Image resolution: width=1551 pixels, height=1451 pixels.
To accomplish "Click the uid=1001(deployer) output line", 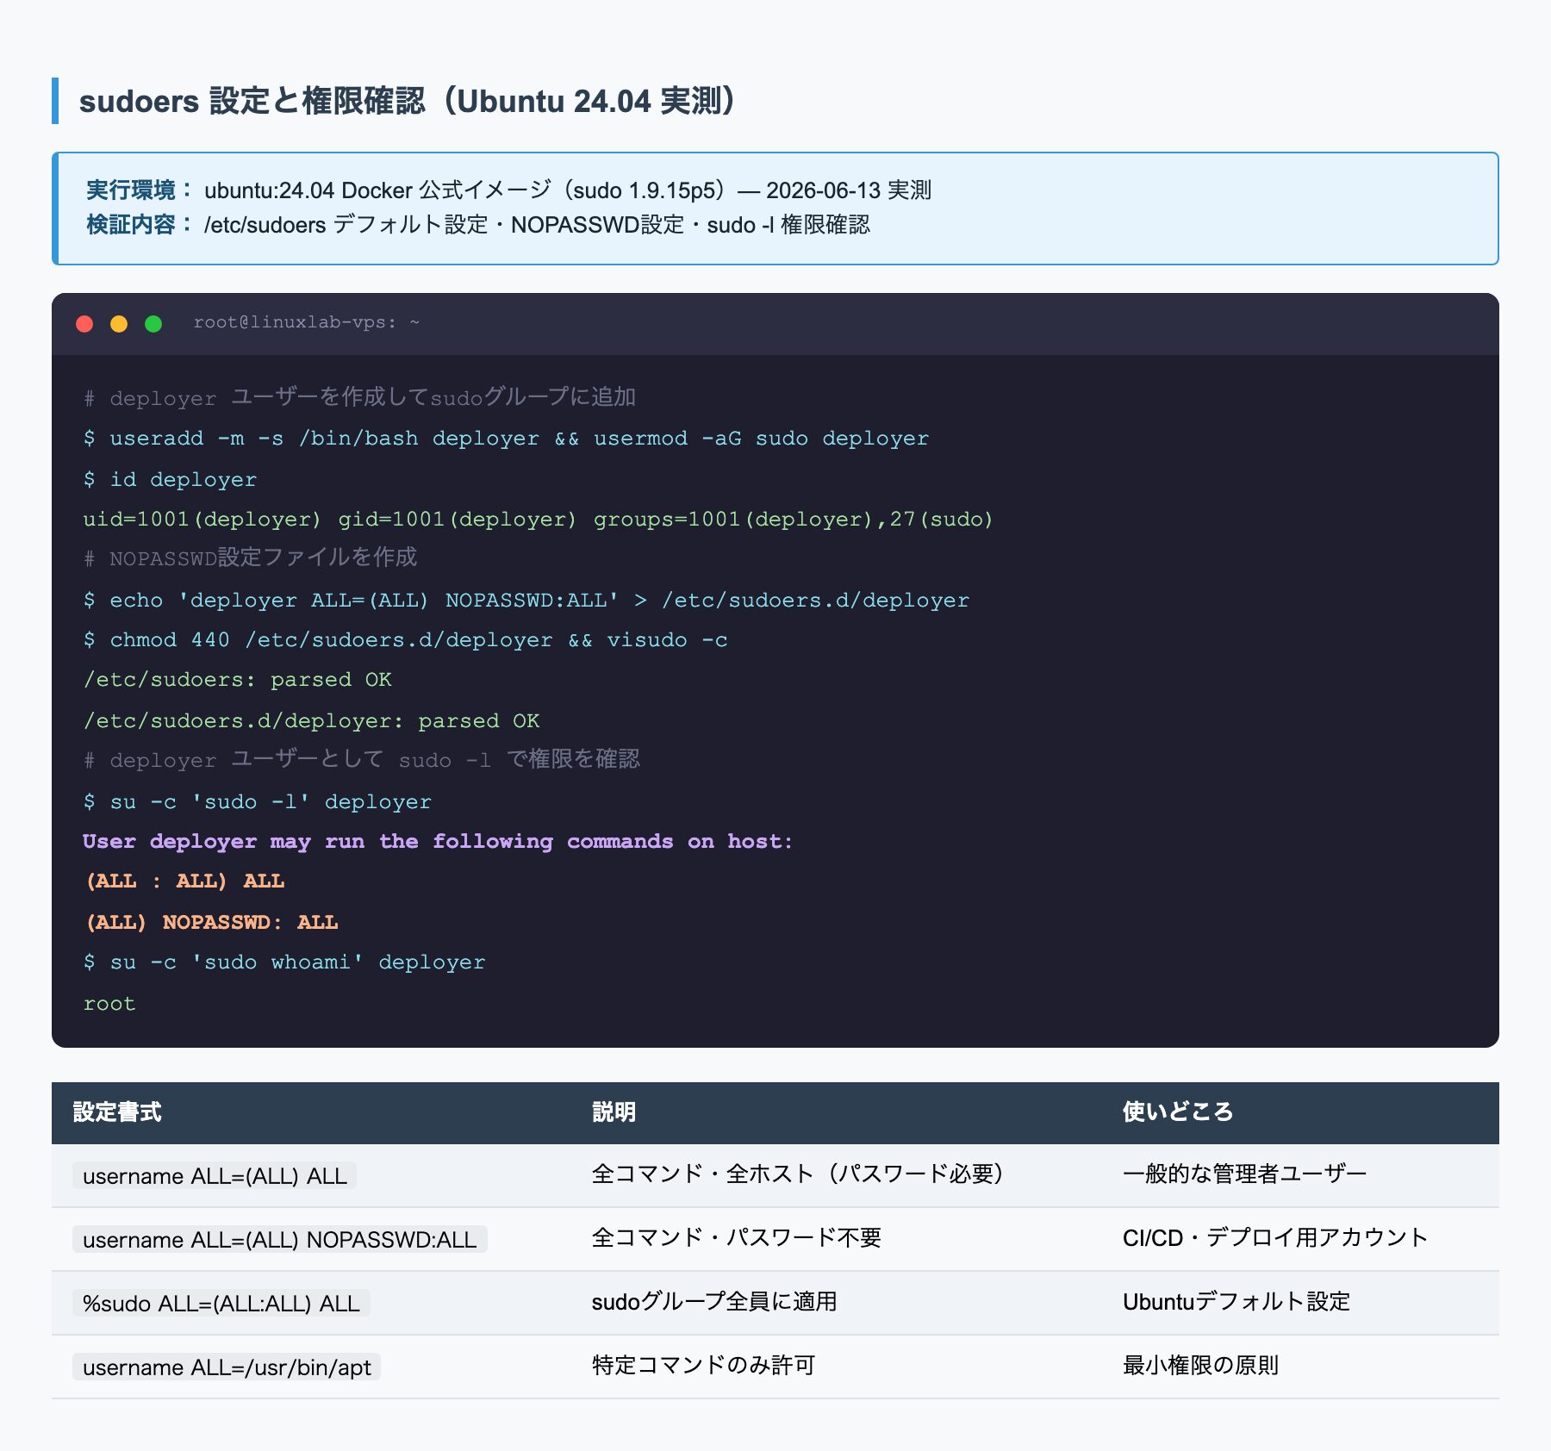I will [x=538, y=520].
